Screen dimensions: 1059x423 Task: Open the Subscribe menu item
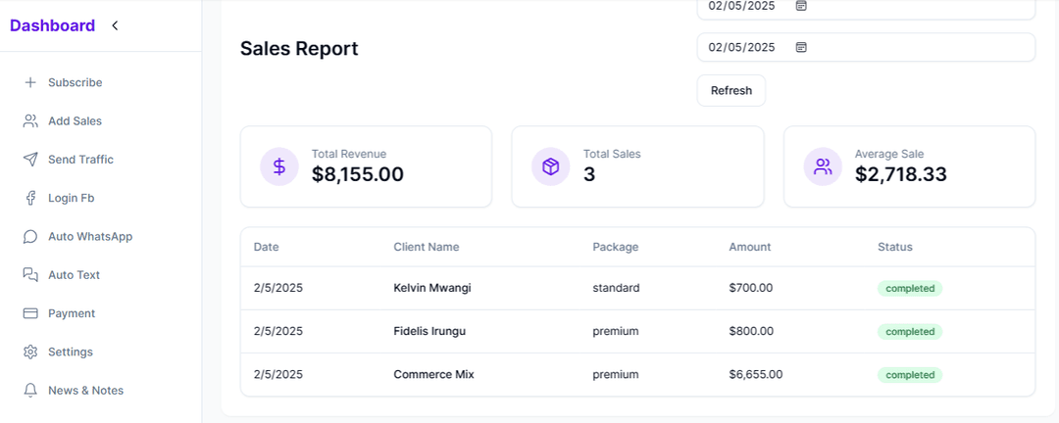pyautogui.click(x=75, y=82)
